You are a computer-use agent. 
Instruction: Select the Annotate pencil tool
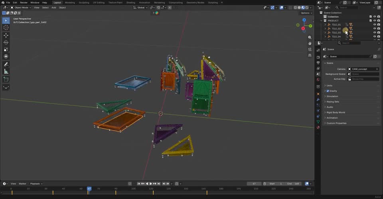(6, 64)
